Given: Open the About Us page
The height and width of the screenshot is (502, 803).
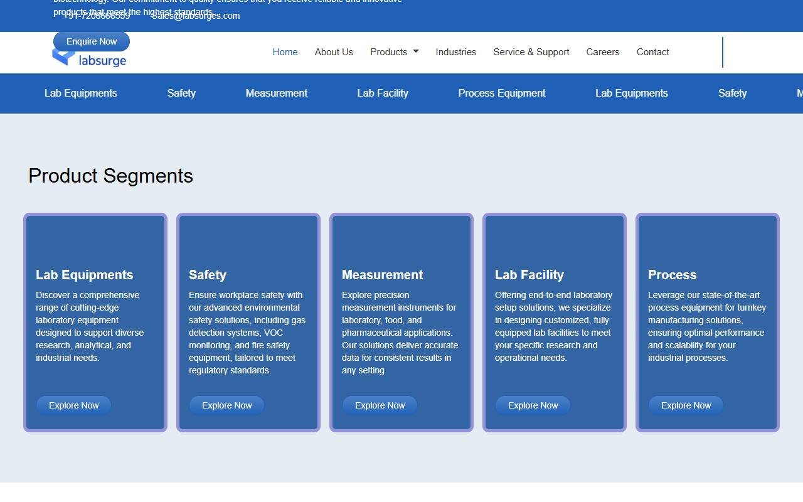Looking at the screenshot, I should tap(334, 52).
